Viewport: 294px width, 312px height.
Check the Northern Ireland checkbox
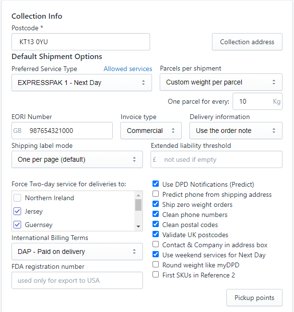(17, 198)
